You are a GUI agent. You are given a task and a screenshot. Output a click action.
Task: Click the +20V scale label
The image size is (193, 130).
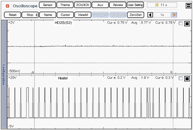tap(12, 78)
